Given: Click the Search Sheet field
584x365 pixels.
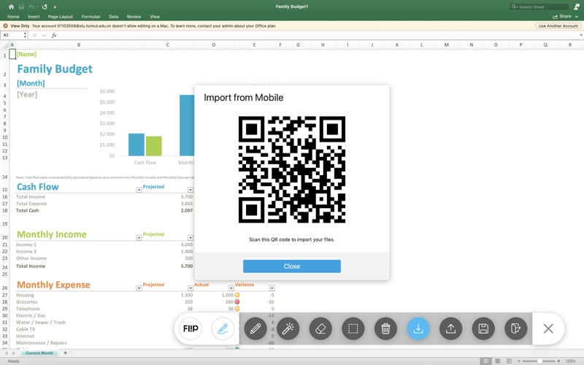Looking at the screenshot, I should (x=539, y=7).
